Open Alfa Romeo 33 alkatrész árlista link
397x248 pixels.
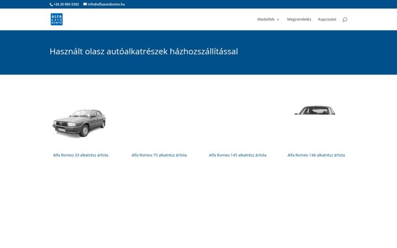click(81, 155)
